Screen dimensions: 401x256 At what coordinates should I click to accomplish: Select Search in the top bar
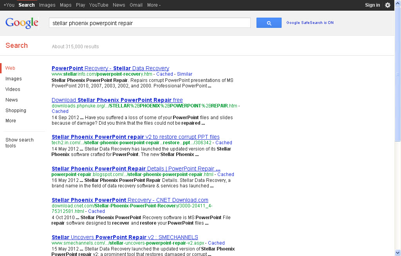(x=27, y=5)
